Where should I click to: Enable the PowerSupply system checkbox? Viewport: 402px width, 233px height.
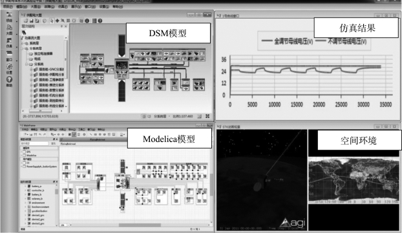coord(25,167)
